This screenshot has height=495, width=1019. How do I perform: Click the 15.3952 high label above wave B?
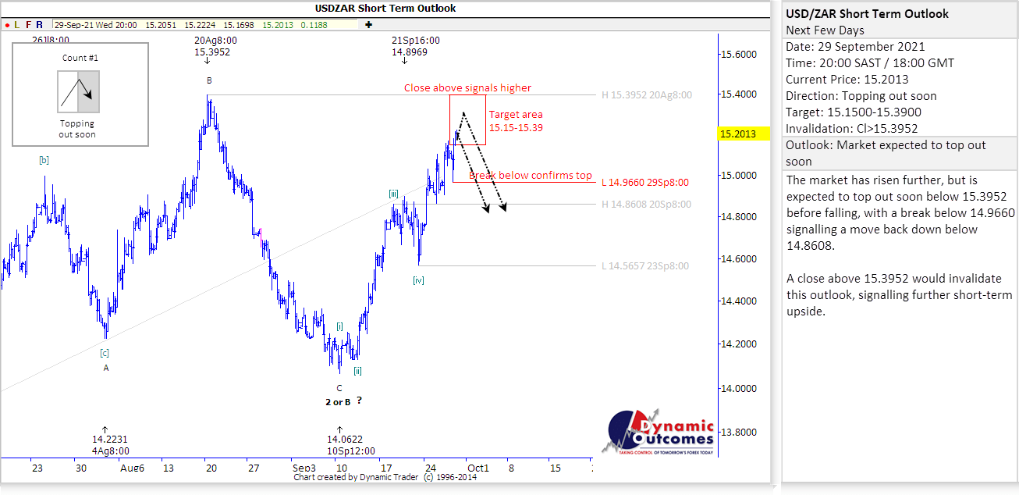pyautogui.click(x=211, y=52)
